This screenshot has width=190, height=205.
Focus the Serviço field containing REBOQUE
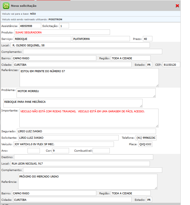[x=42, y=39]
